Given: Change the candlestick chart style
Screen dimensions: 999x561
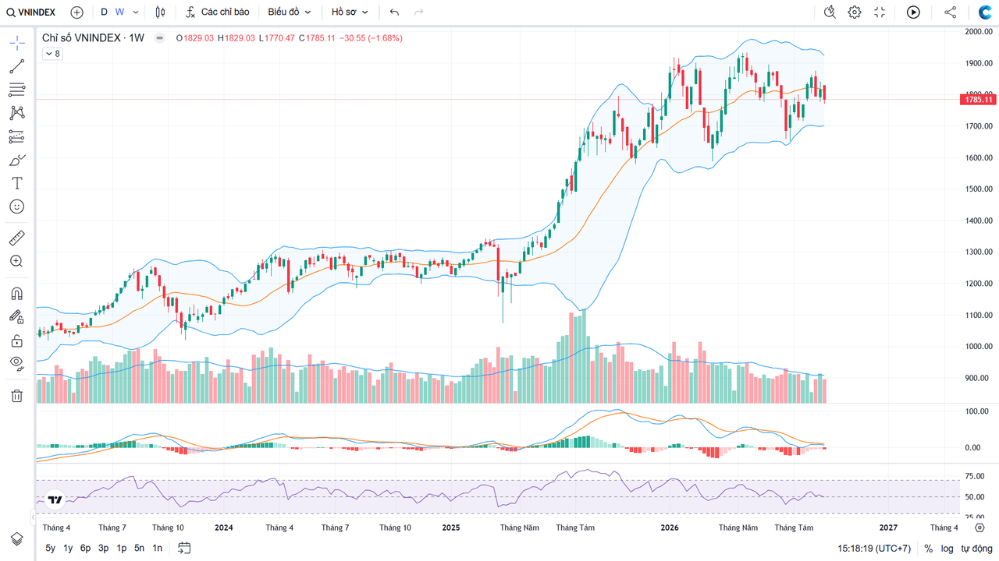Looking at the screenshot, I should tap(160, 12).
